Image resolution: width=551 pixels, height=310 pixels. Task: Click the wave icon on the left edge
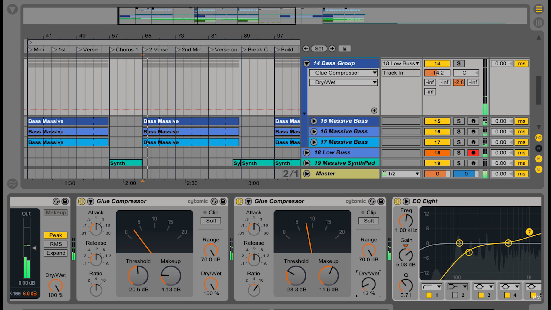(x=12, y=183)
